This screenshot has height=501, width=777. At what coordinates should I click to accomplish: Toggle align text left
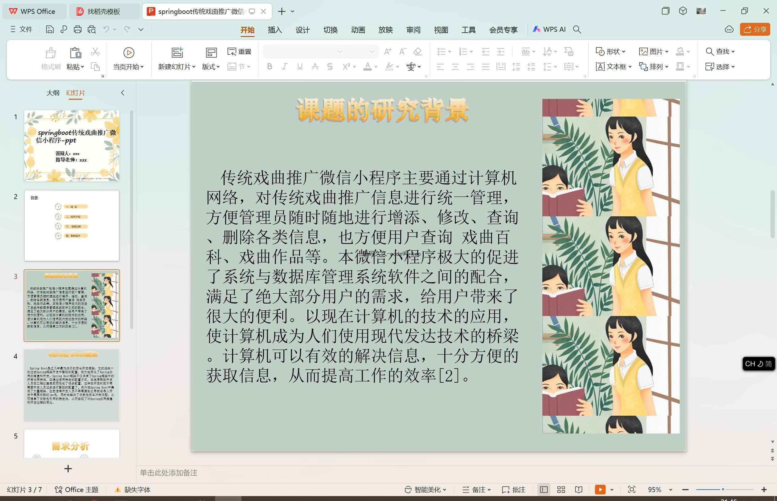pos(440,67)
